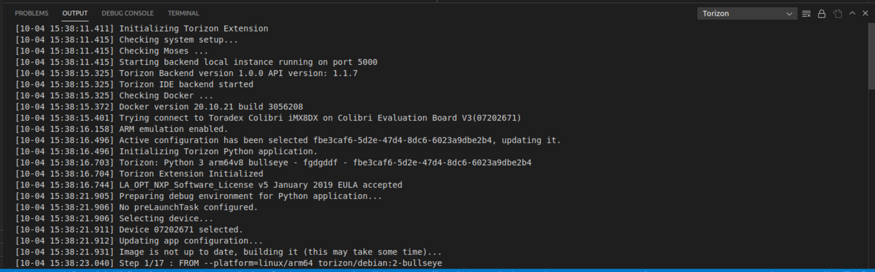
Task: Click the 'No preLaunchTask configured.' line
Action: click(137, 207)
